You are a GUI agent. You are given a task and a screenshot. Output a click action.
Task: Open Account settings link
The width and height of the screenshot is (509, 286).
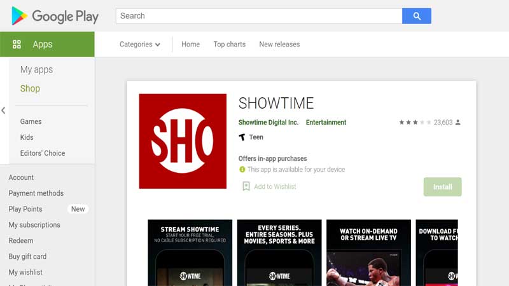pos(21,177)
